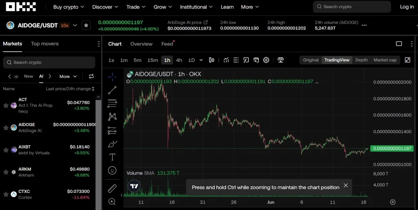Toggle the CTXC favorite star
The width and height of the screenshot is (418, 210).
[x=6, y=194]
